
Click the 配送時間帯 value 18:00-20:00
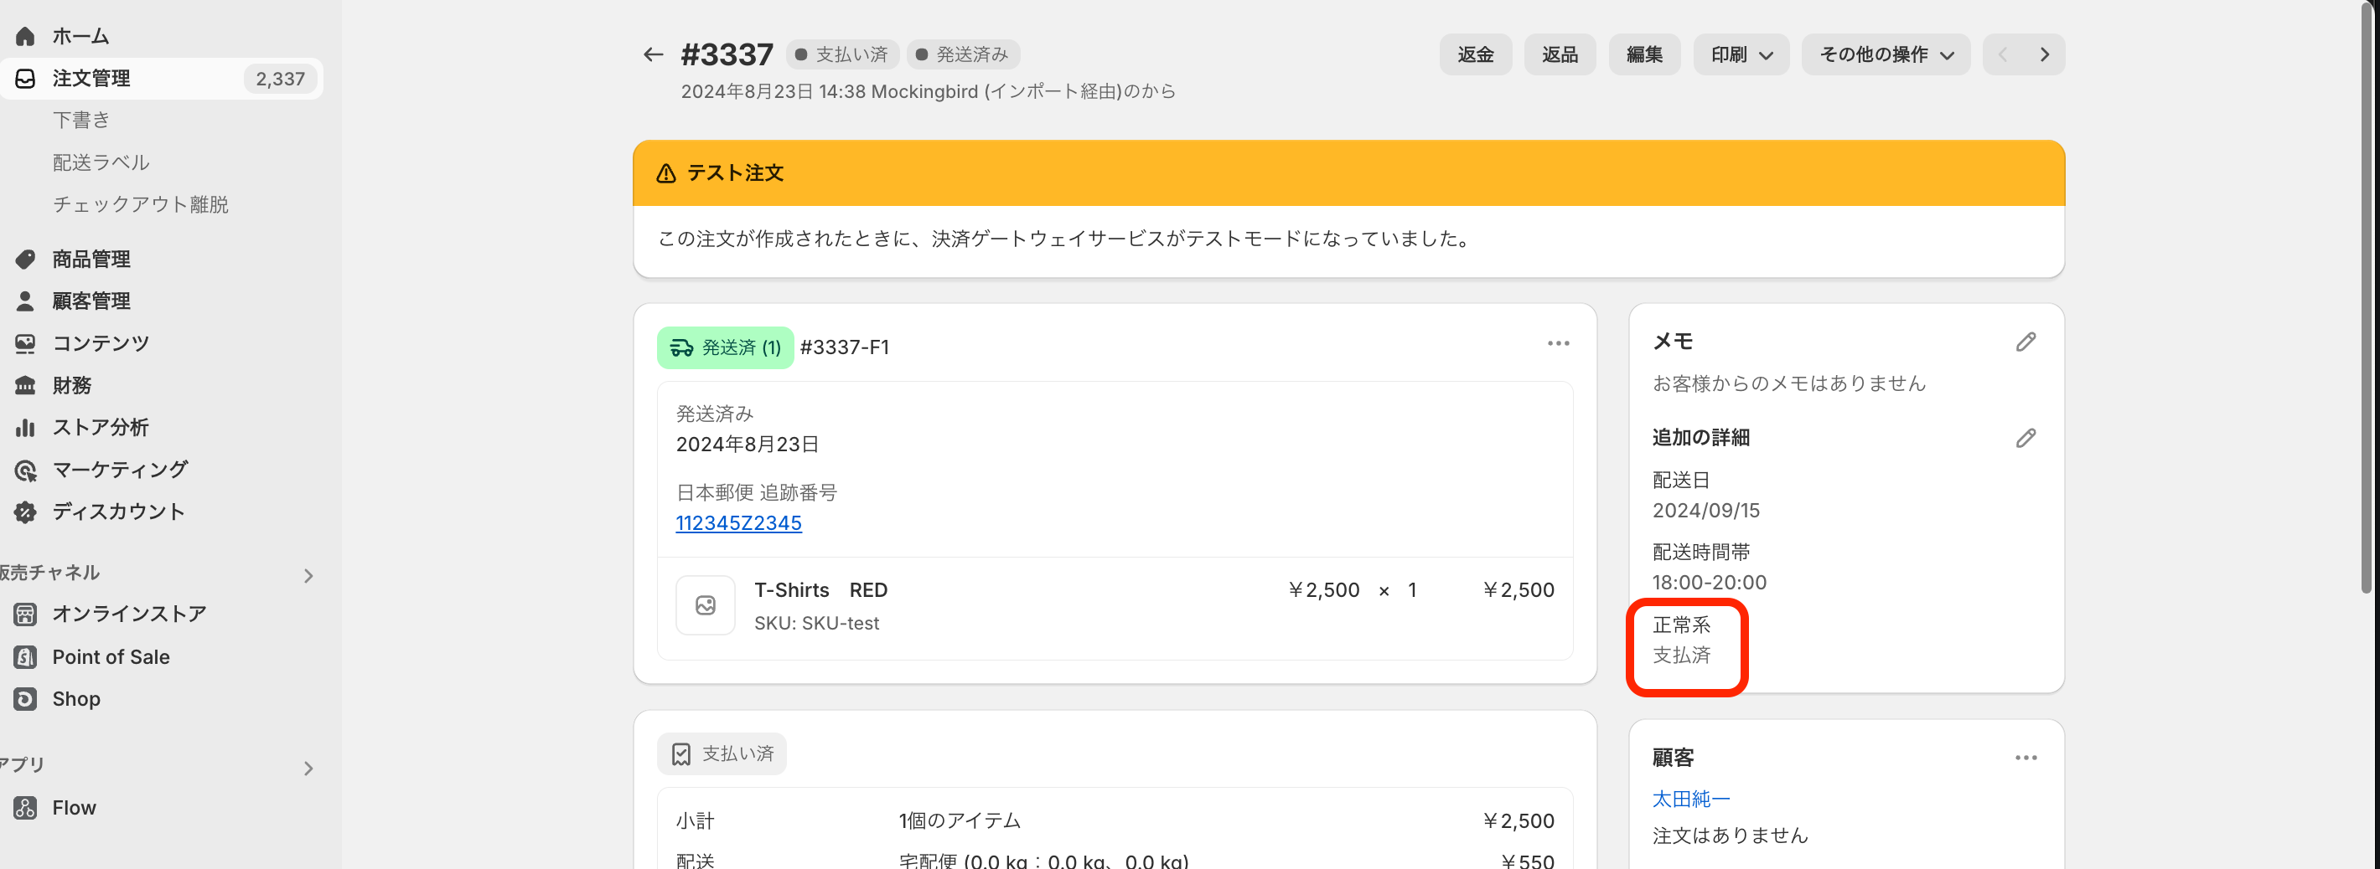point(1710,582)
